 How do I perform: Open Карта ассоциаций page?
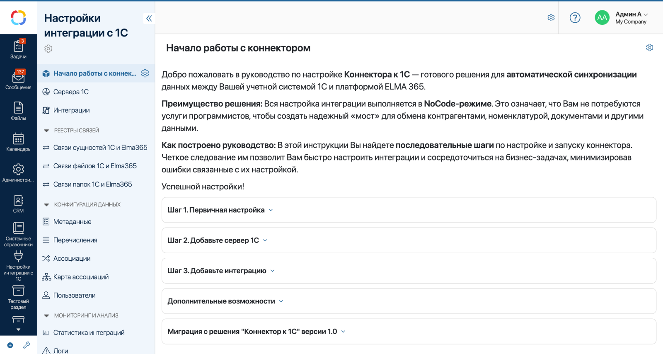(x=81, y=277)
